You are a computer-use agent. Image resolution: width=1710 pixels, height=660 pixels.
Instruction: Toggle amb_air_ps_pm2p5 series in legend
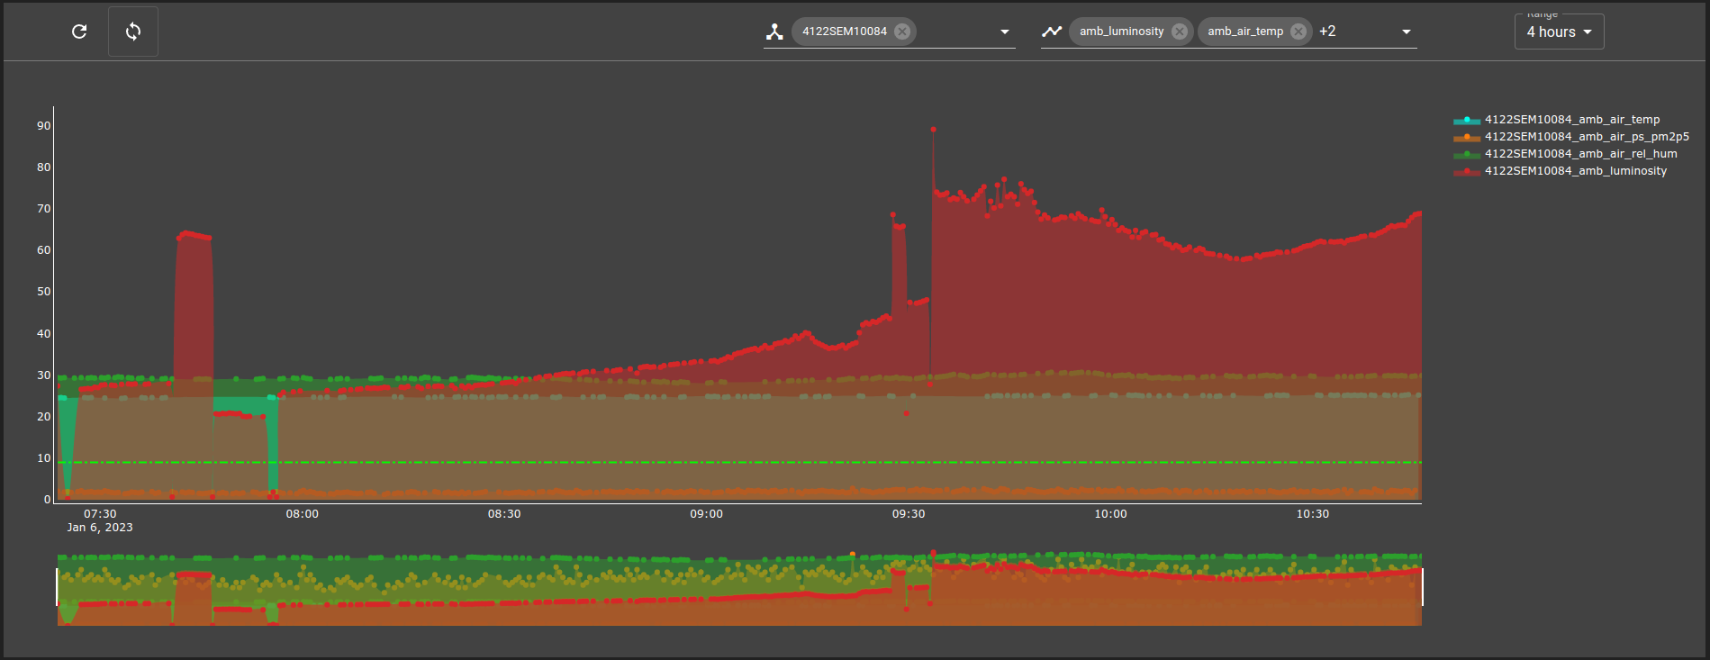point(1571,137)
